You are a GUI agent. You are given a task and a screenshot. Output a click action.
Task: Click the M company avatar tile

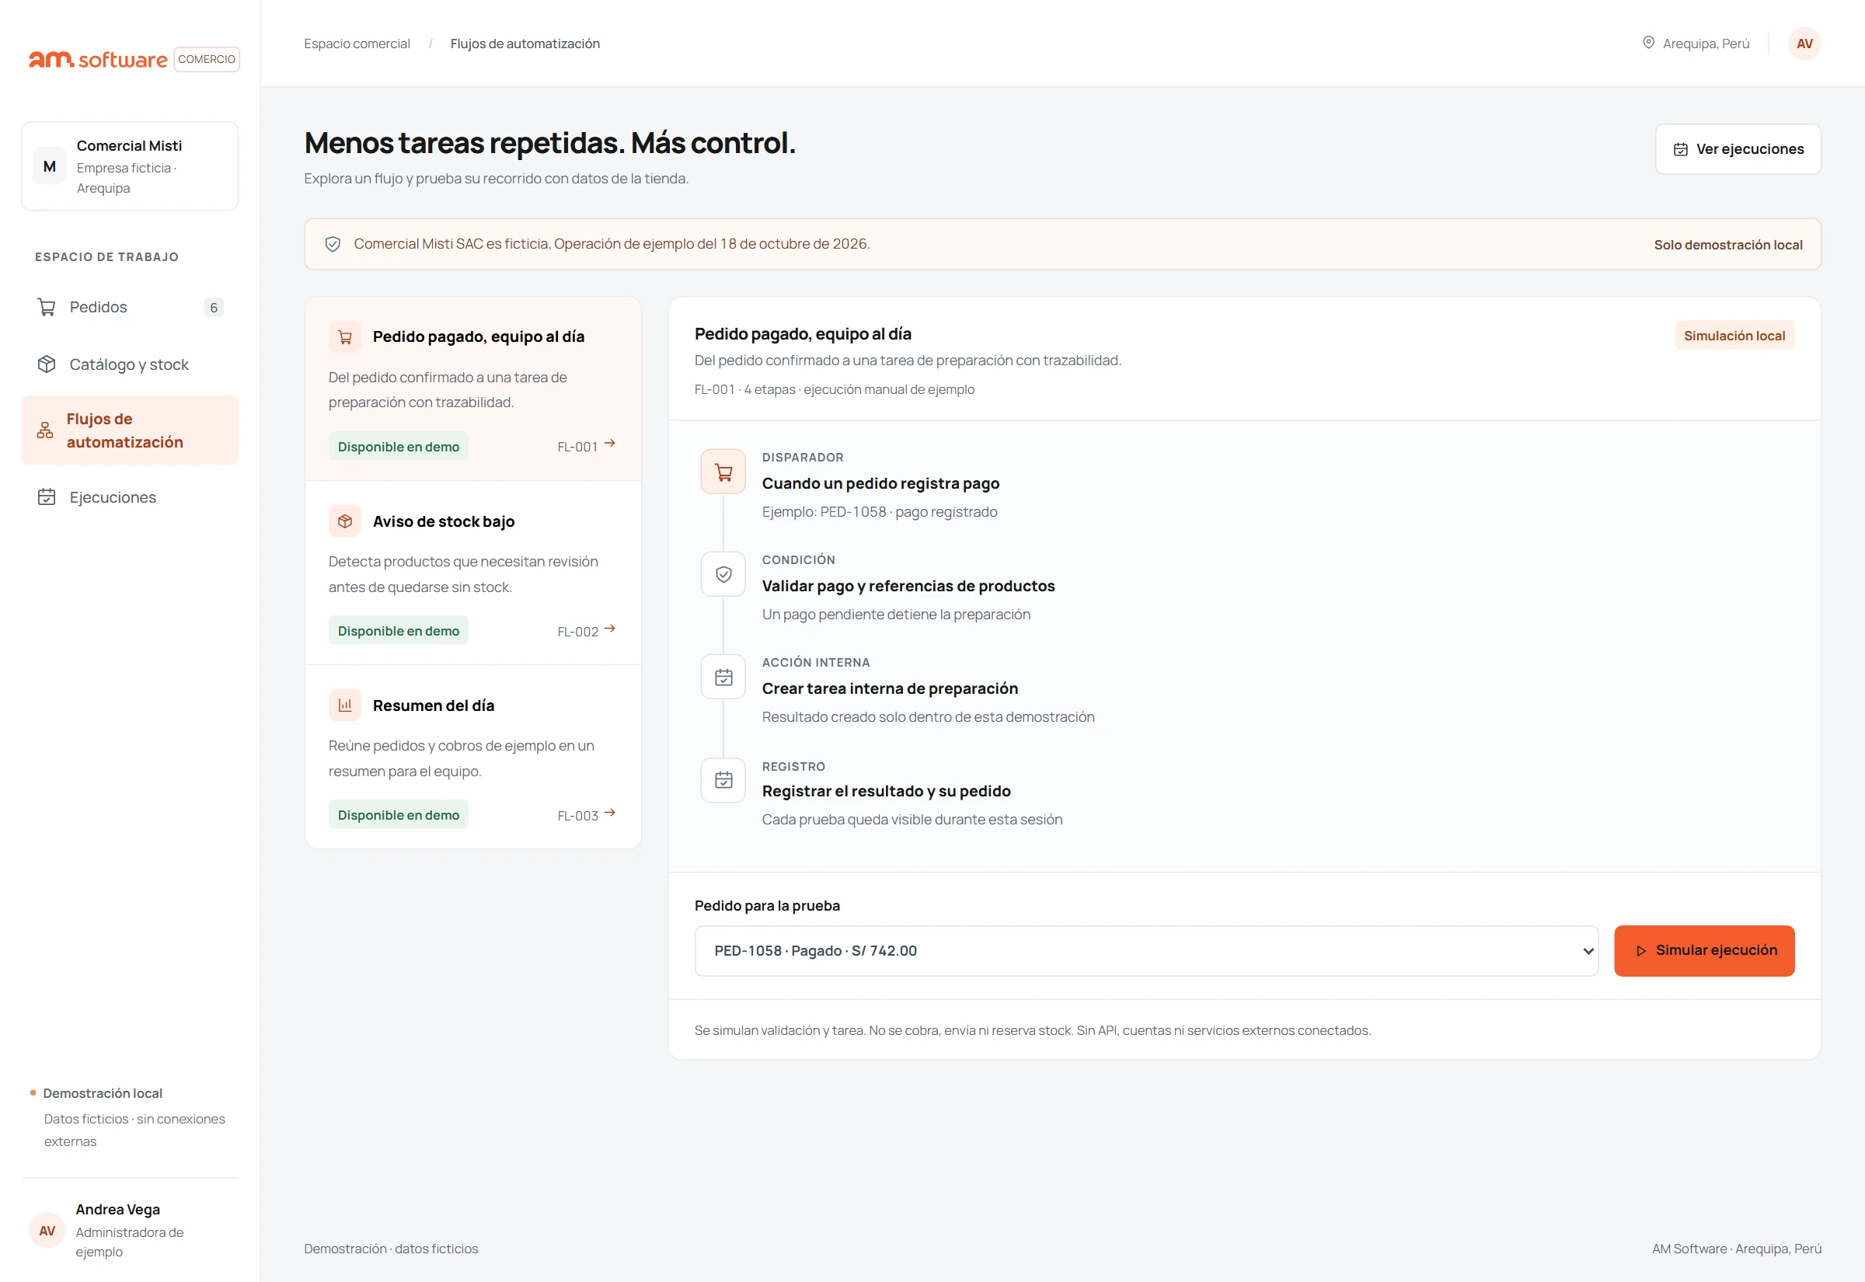click(x=50, y=166)
